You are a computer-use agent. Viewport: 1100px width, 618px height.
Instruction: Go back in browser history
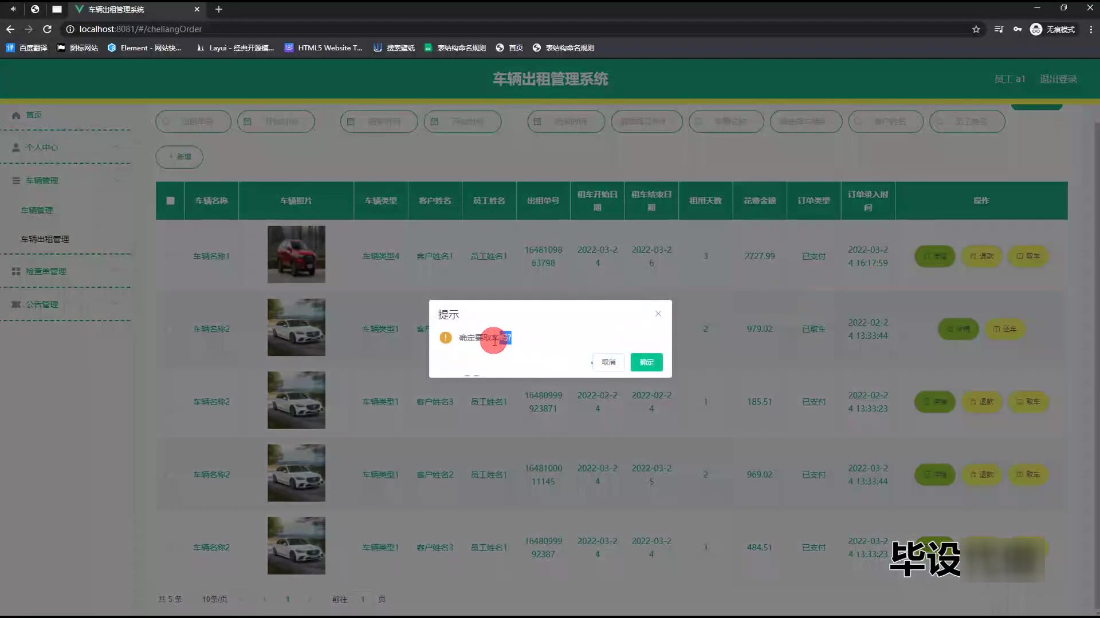point(10,29)
